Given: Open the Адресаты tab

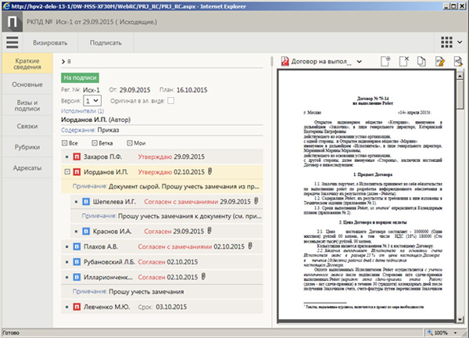Looking at the screenshot, I should point(27,168).
